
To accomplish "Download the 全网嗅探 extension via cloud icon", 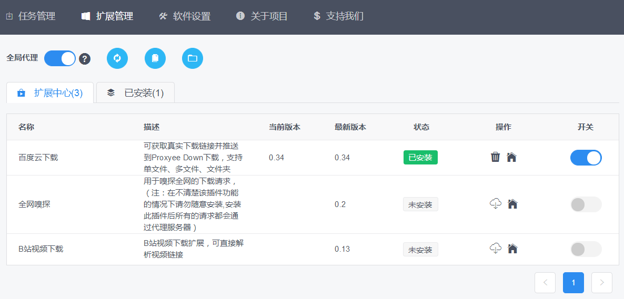I will tap(496, 204).
